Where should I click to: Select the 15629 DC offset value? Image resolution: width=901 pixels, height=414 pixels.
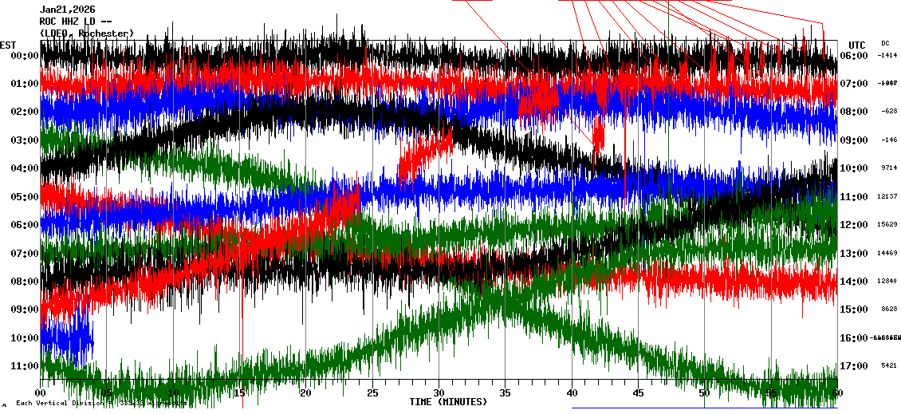887,225
